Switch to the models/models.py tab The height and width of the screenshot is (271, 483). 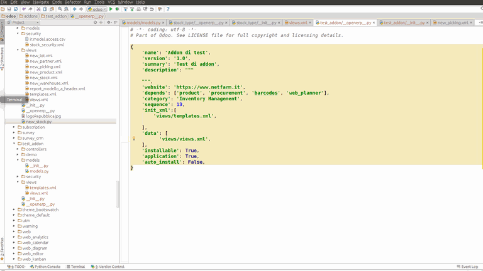pos(143,23)
